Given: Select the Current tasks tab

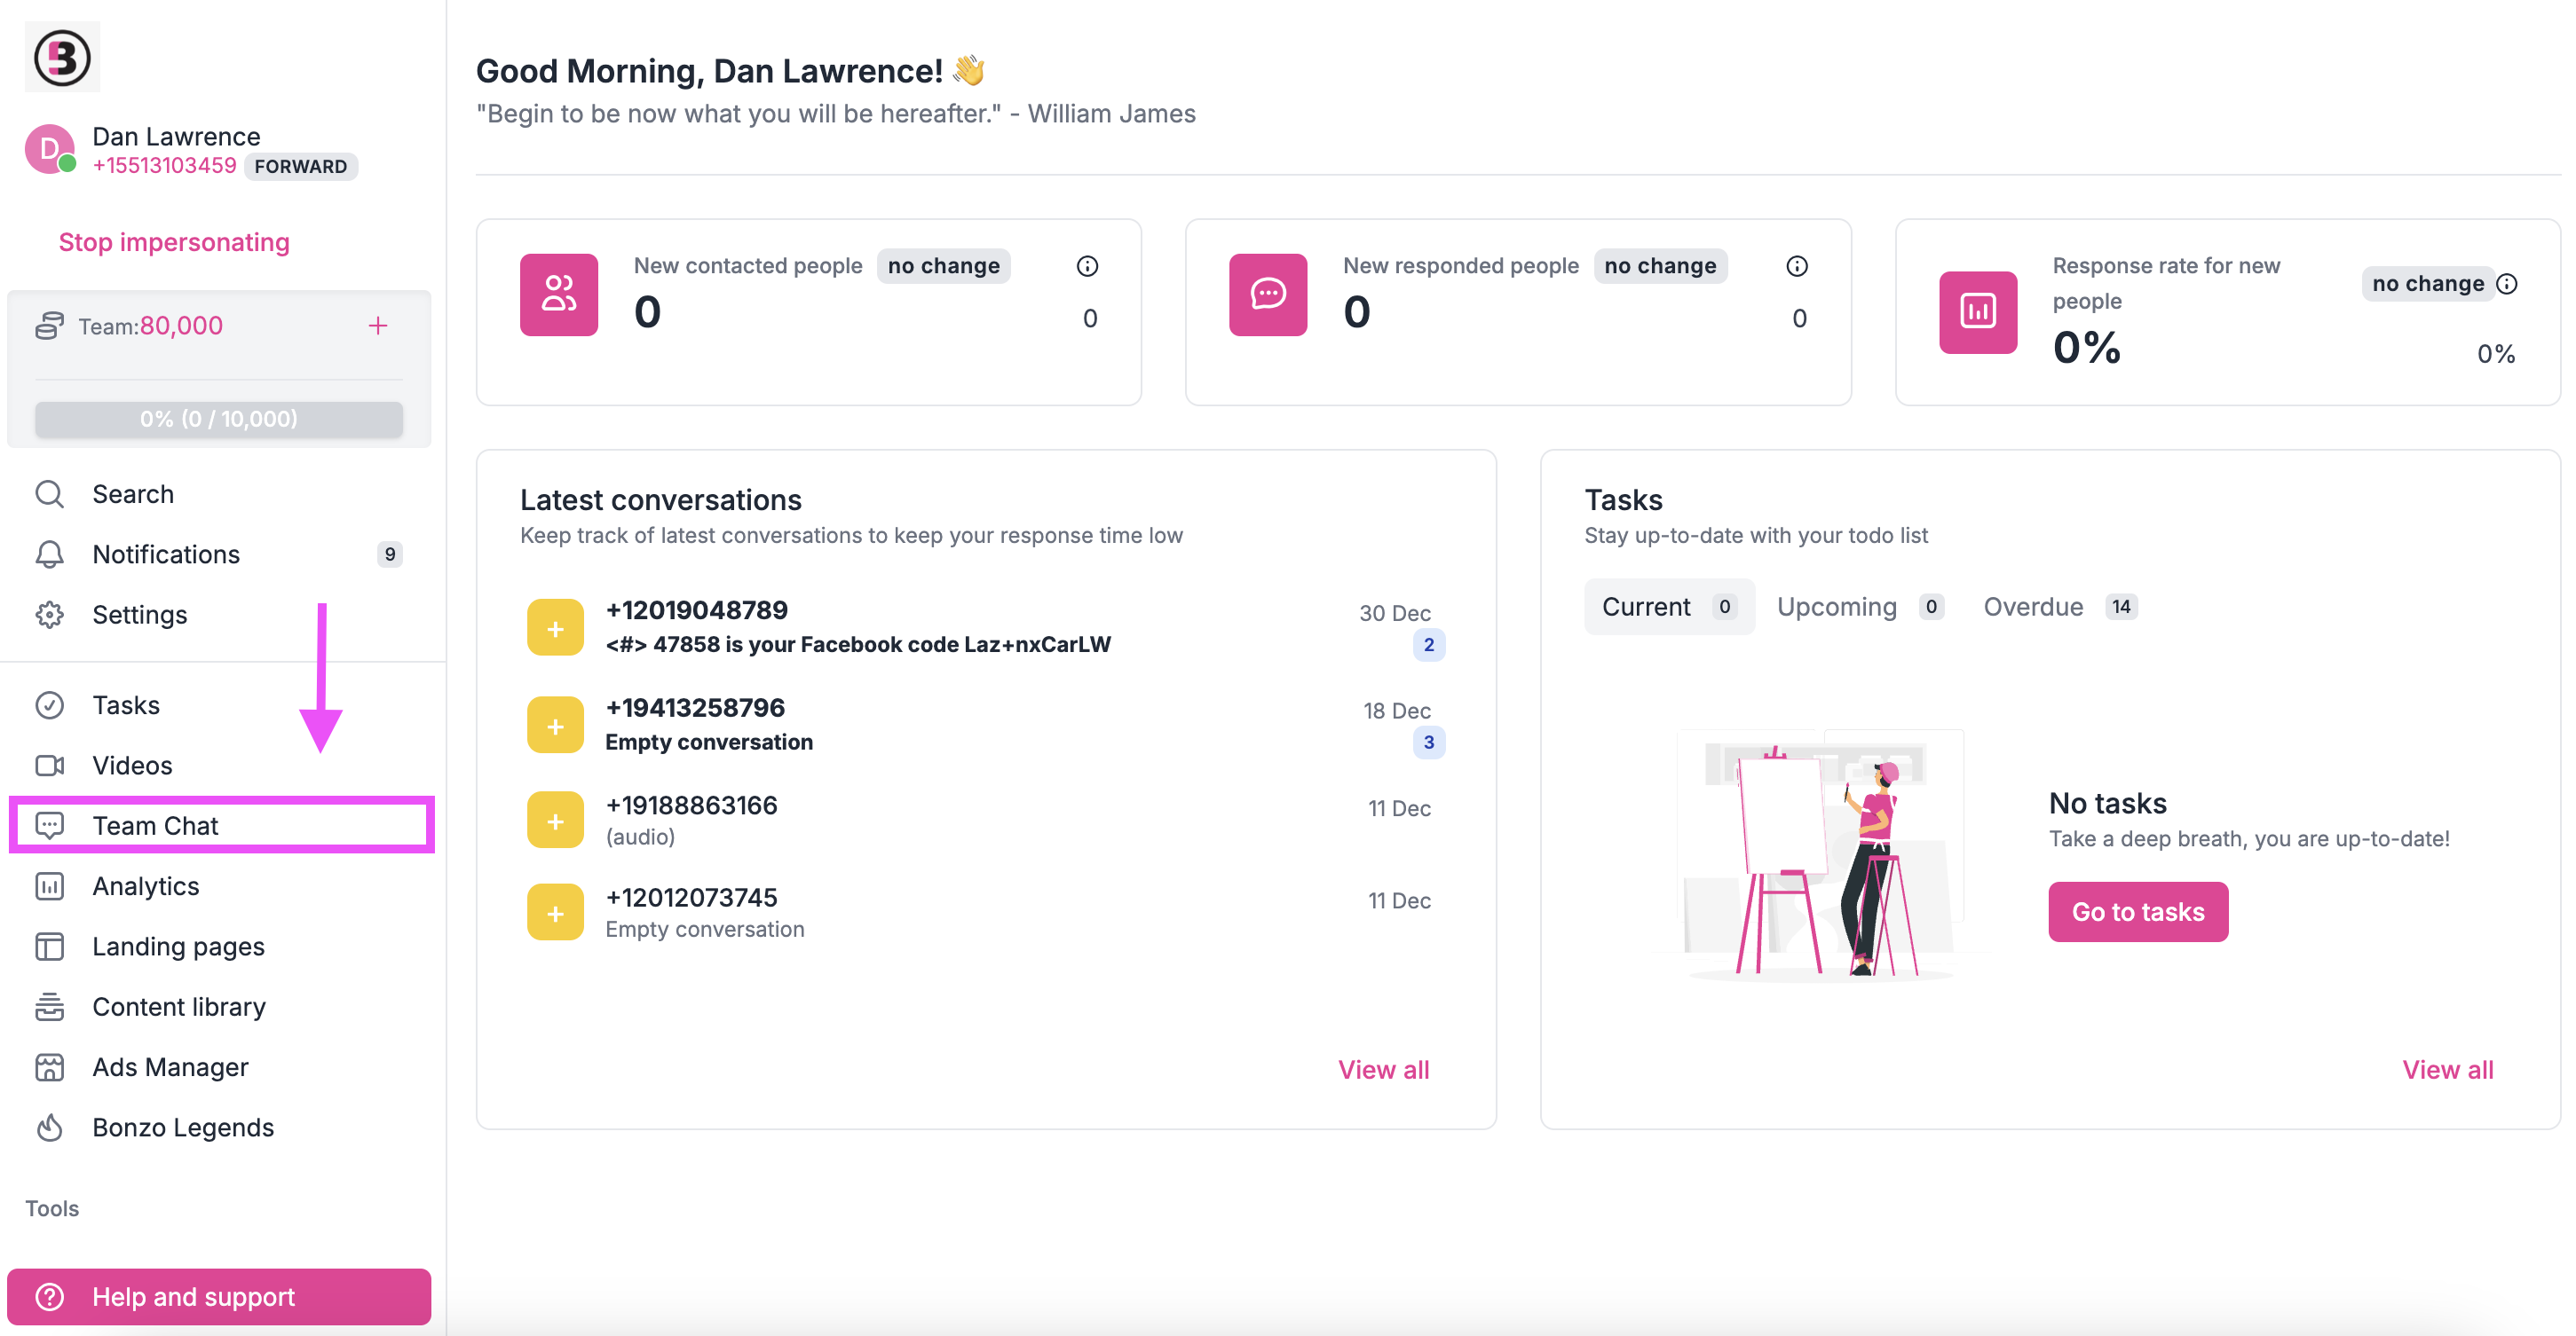Looking at the screenshot, I should 1669,607.
